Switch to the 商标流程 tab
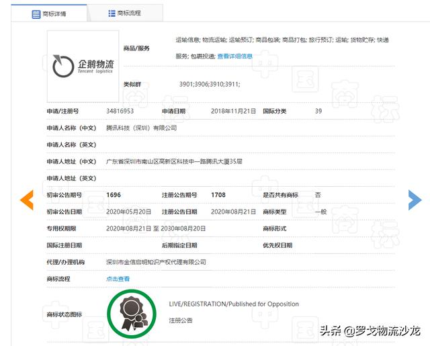This screenshot has height=346, width=430. click(125, 13)
